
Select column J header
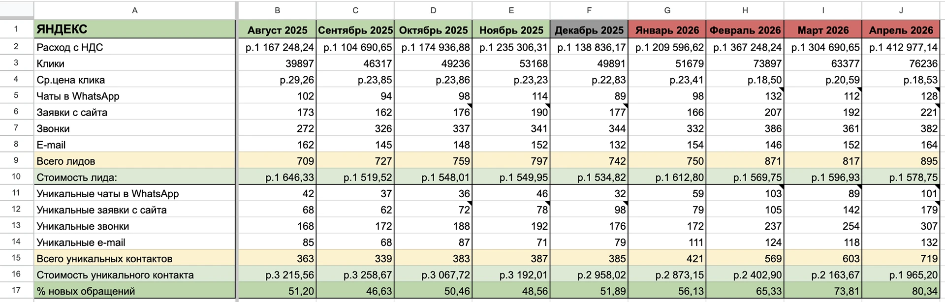(x=901, y=10)
